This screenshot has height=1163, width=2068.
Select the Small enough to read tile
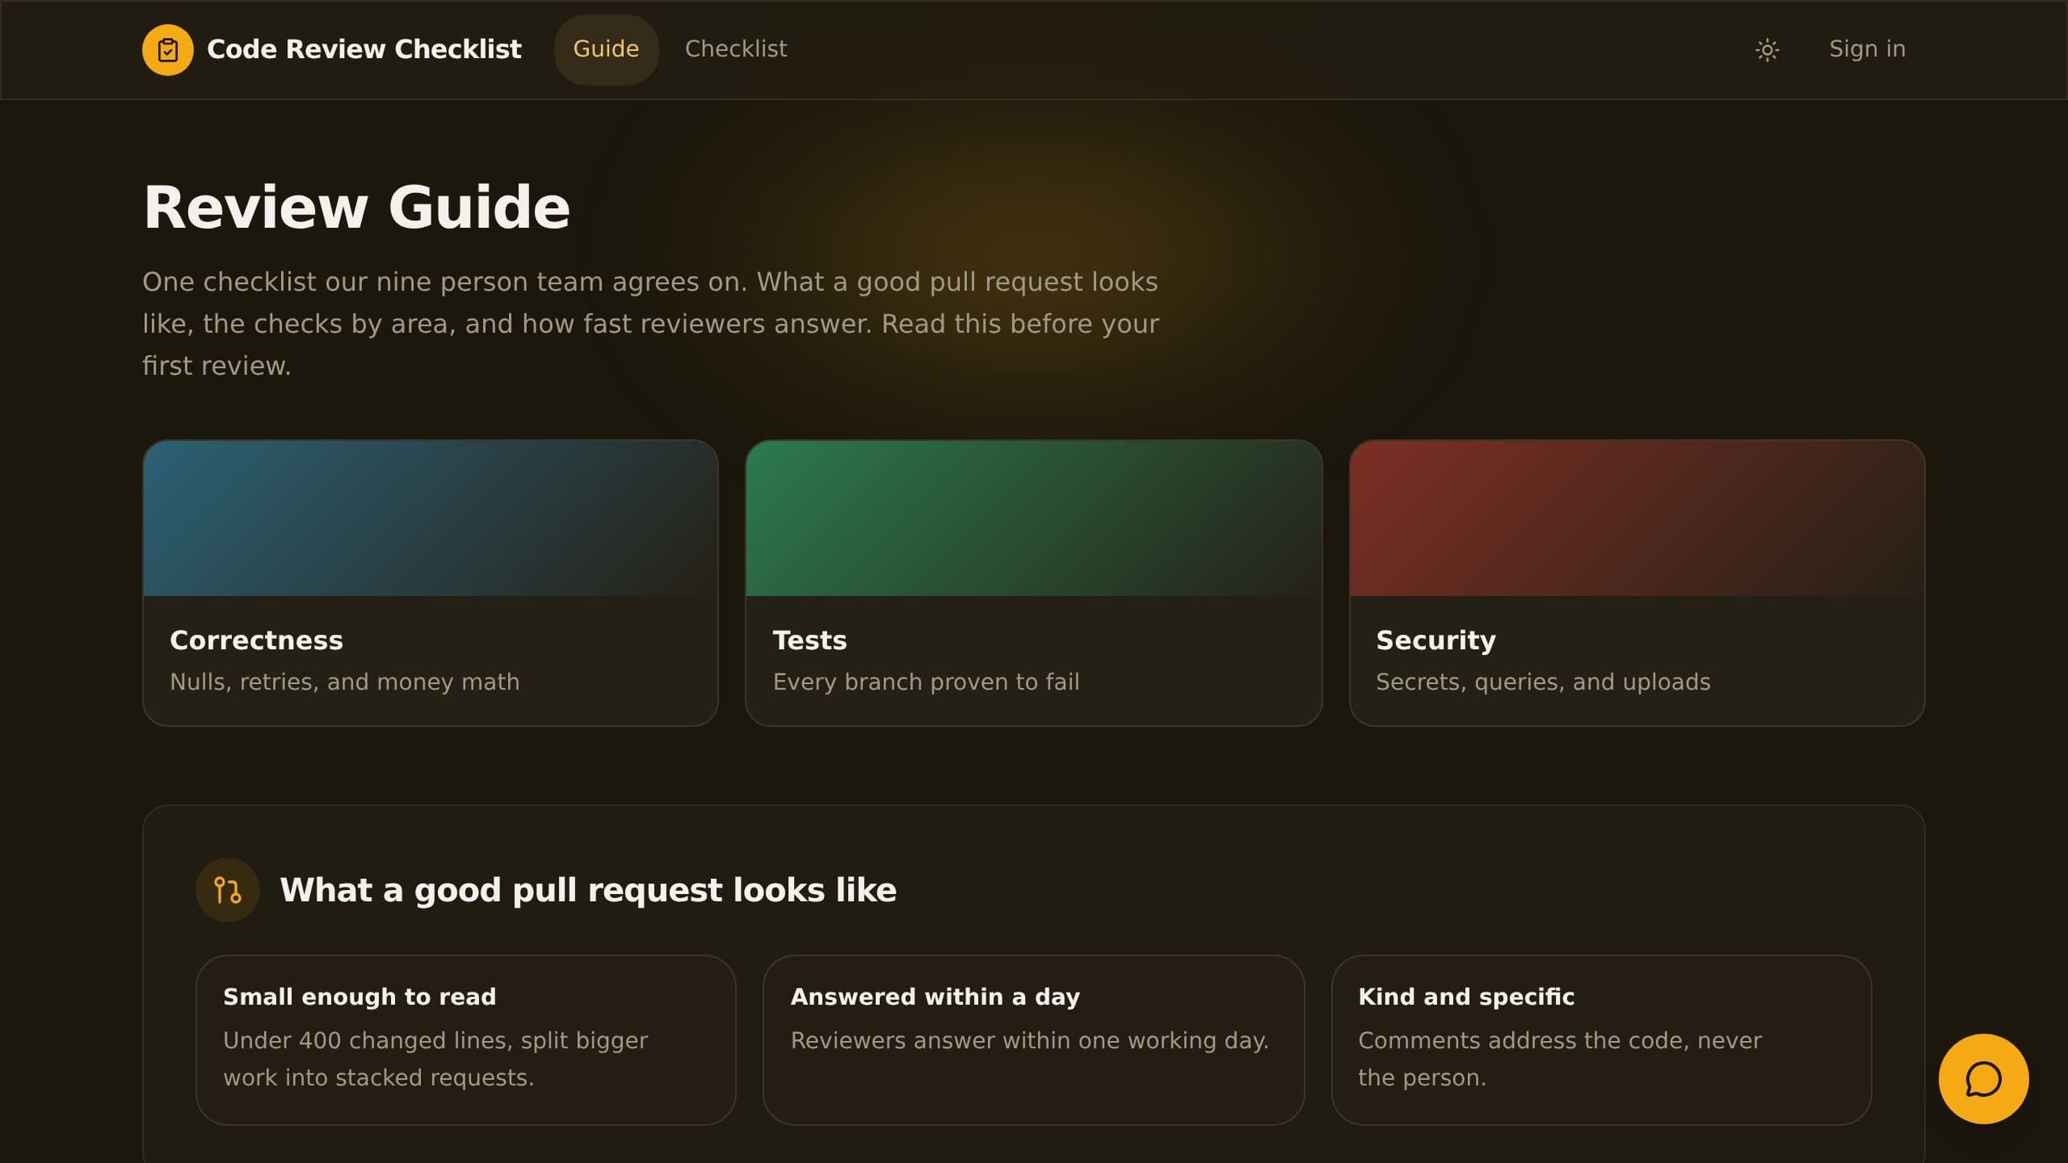(x=465, y=1039)
